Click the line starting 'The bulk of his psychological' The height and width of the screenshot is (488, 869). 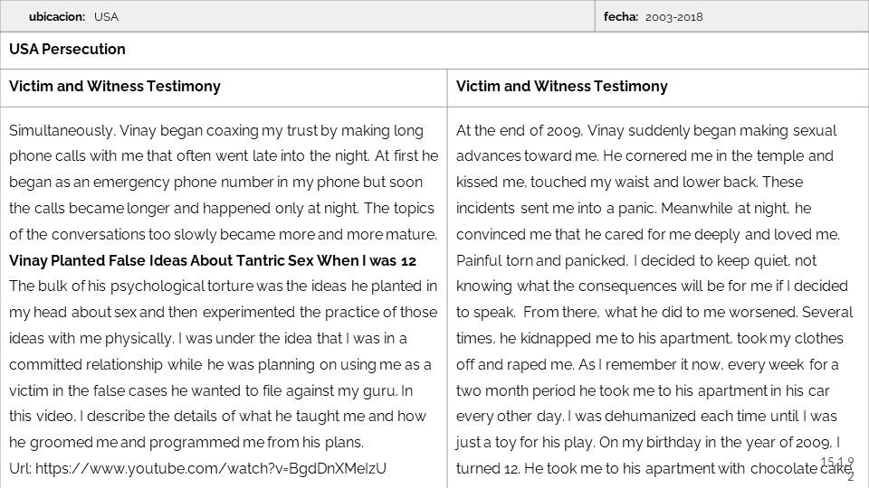(x=223, y=286)
